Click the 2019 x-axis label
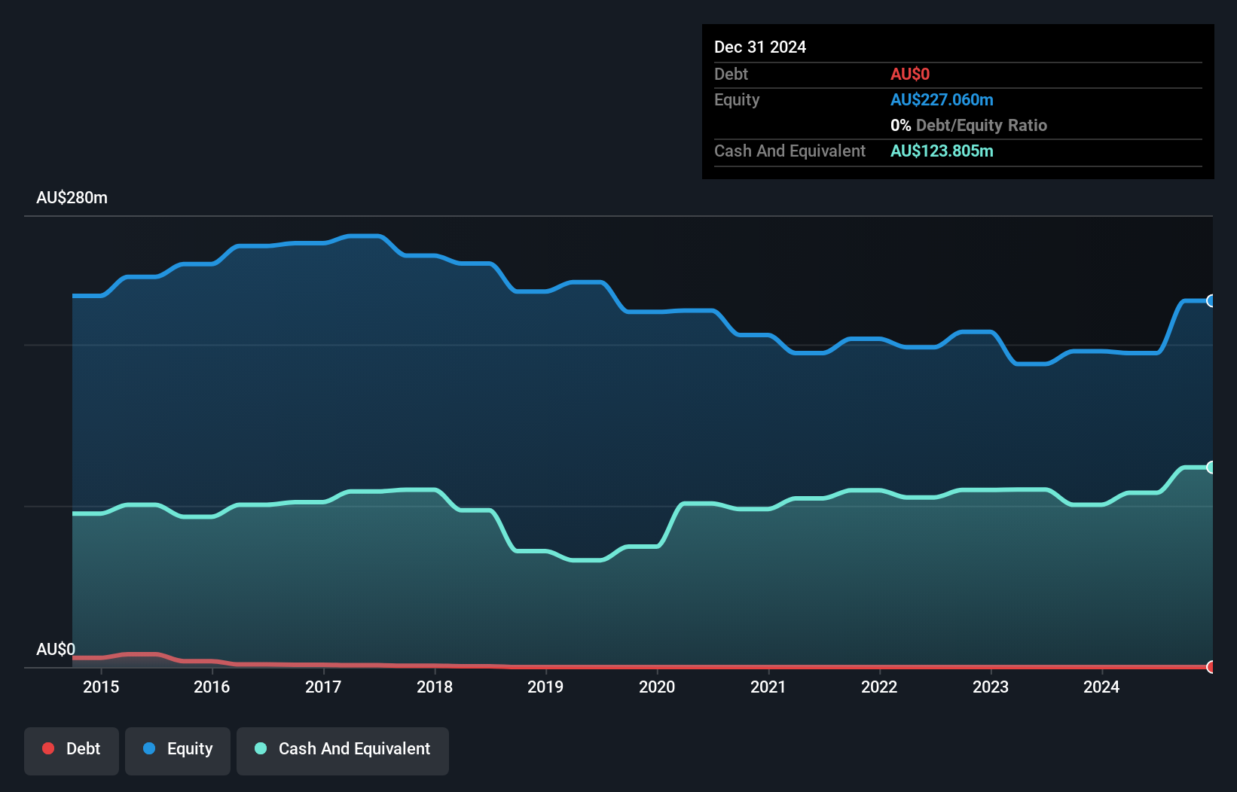1237x792 pixels. tap(545, 687)
